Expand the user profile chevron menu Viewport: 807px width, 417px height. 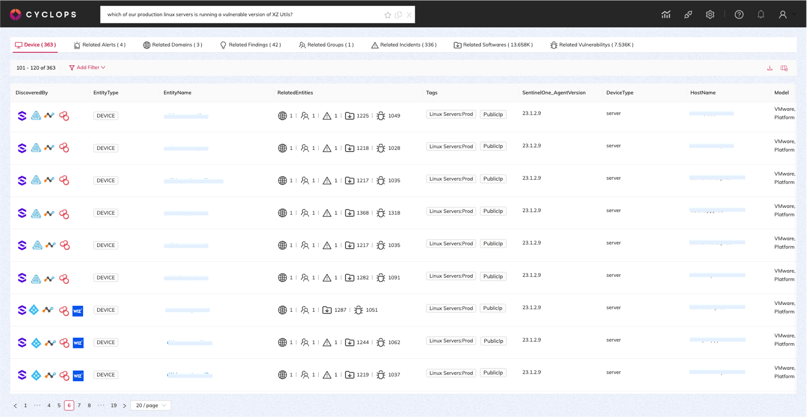click(794, 14)
